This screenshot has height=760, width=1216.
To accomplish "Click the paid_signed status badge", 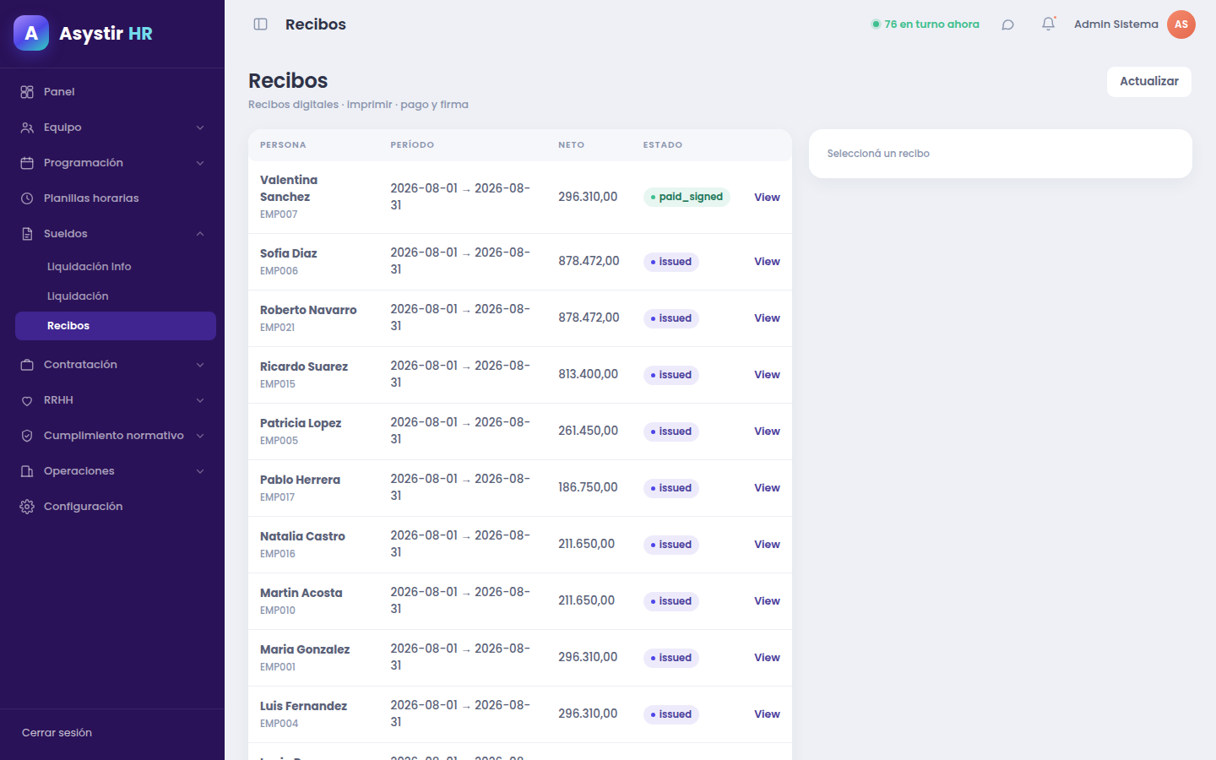I will point(687,198).
